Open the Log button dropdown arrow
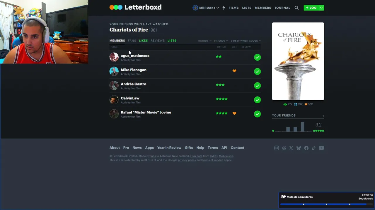The height and width of the screenshot is (210, 375). [x=321, y=8]
